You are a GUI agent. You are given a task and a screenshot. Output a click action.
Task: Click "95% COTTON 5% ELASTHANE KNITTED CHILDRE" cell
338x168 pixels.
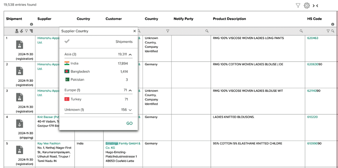coord(248,143)
